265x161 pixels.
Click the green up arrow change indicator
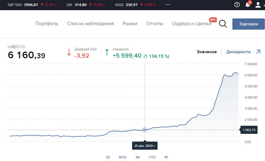click(107, 52)
